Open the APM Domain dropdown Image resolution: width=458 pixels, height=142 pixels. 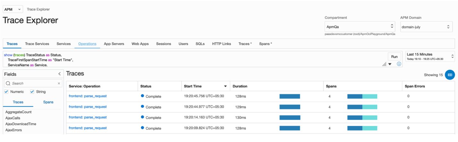[426, 27]
